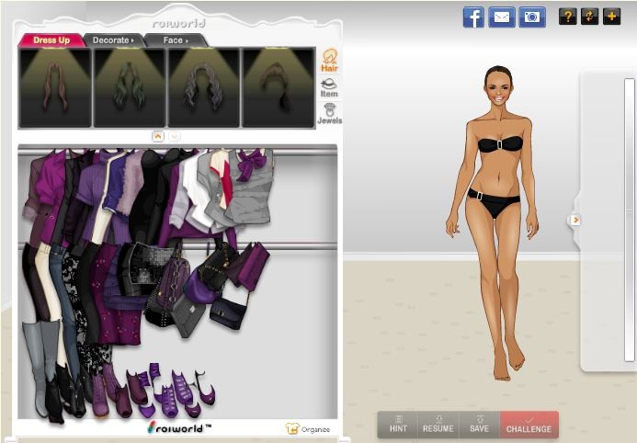Click the Resume button
The width and height of the screenshot is (637, 443).
tap(438, 424)
